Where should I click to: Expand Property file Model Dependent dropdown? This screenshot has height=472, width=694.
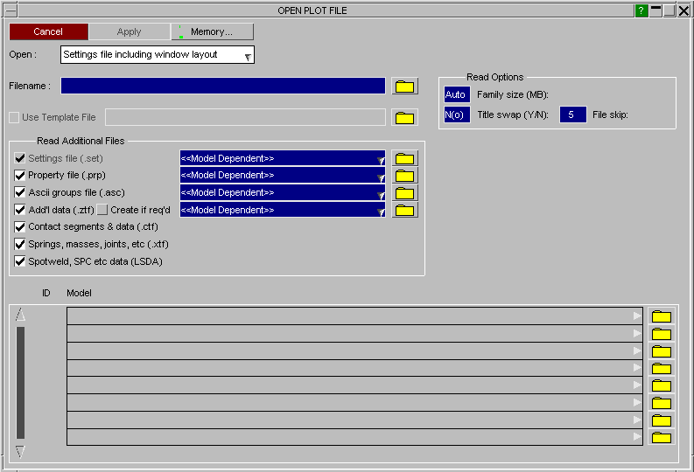tap(381, 177)
